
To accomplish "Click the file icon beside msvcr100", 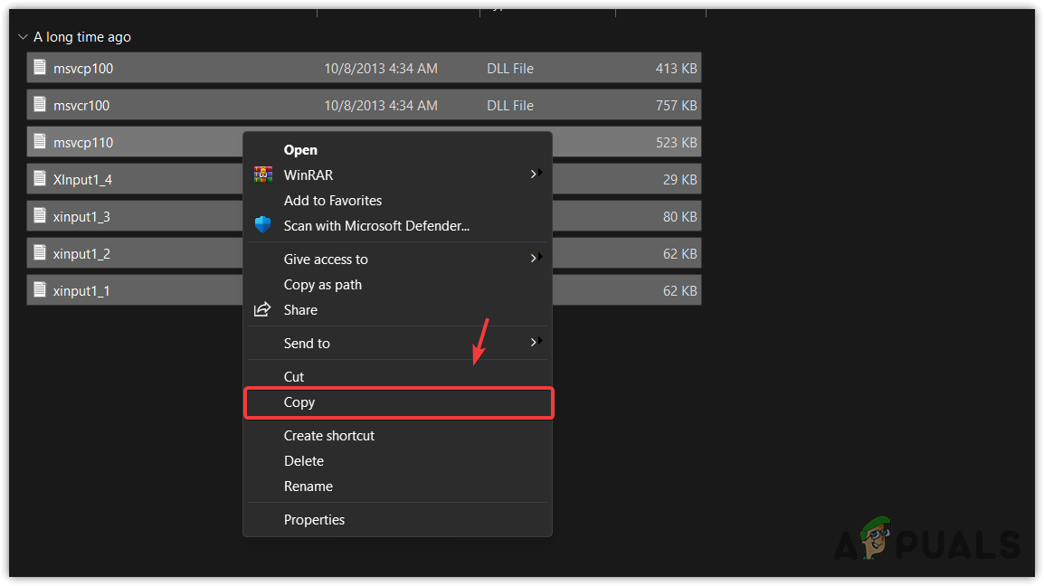I will pyautogui.click(x=39, y=105).
